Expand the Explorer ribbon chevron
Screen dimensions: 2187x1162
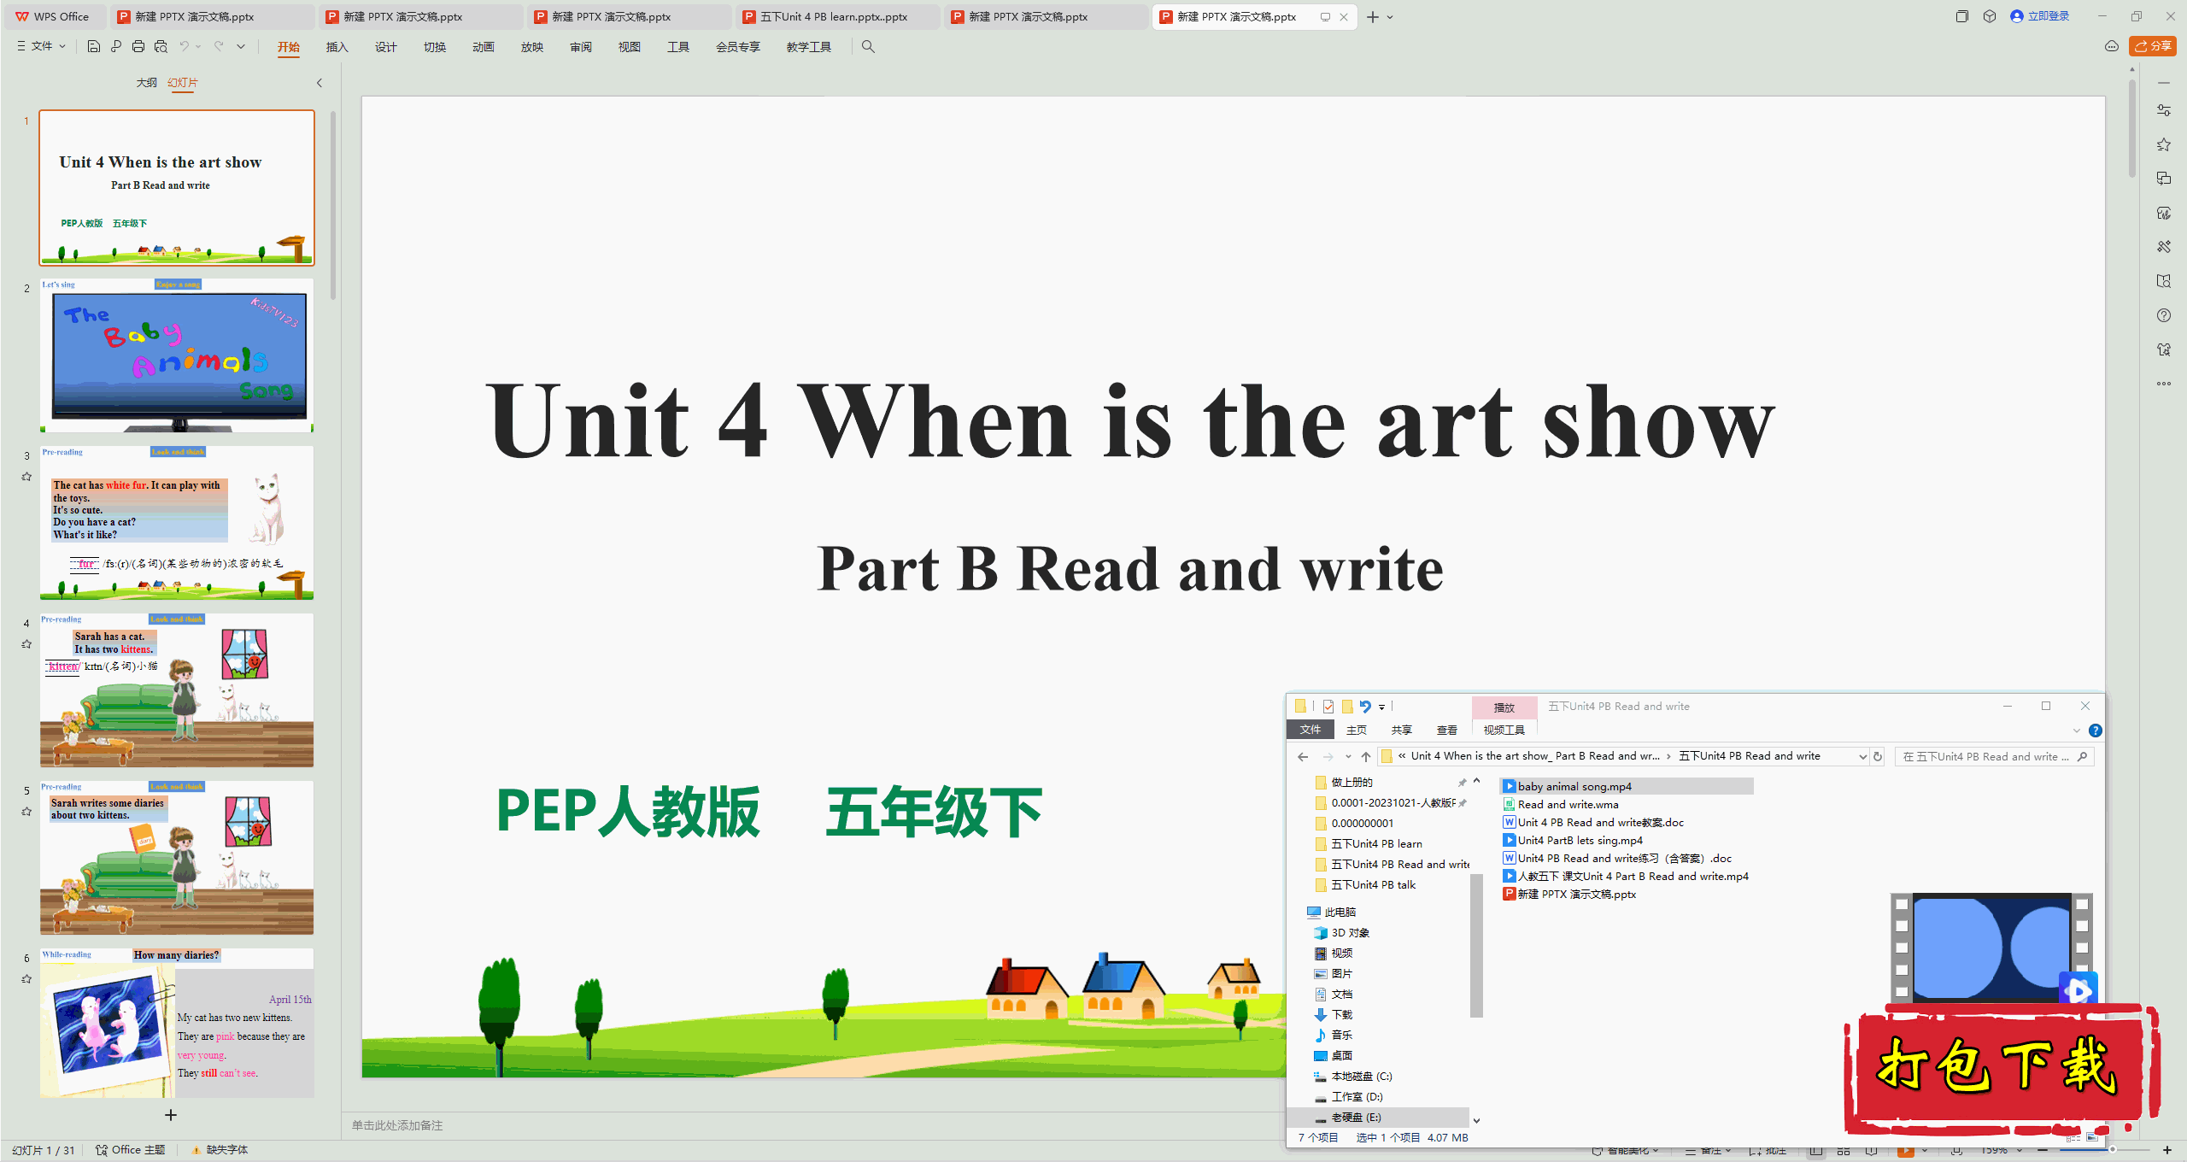(x=2077, y=731)
